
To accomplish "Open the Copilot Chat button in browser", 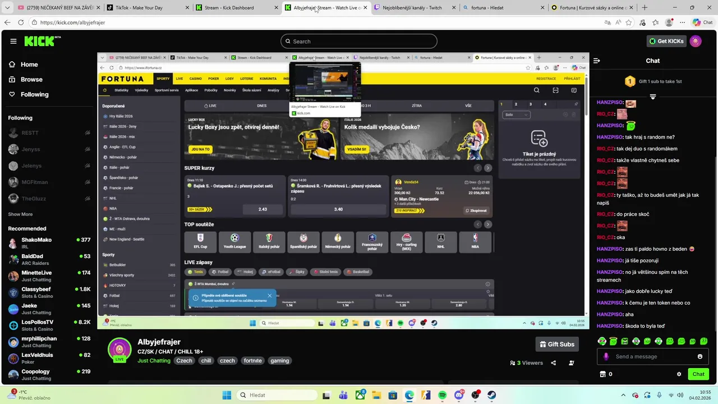I will pyautogui.click(x=702, y=22).
